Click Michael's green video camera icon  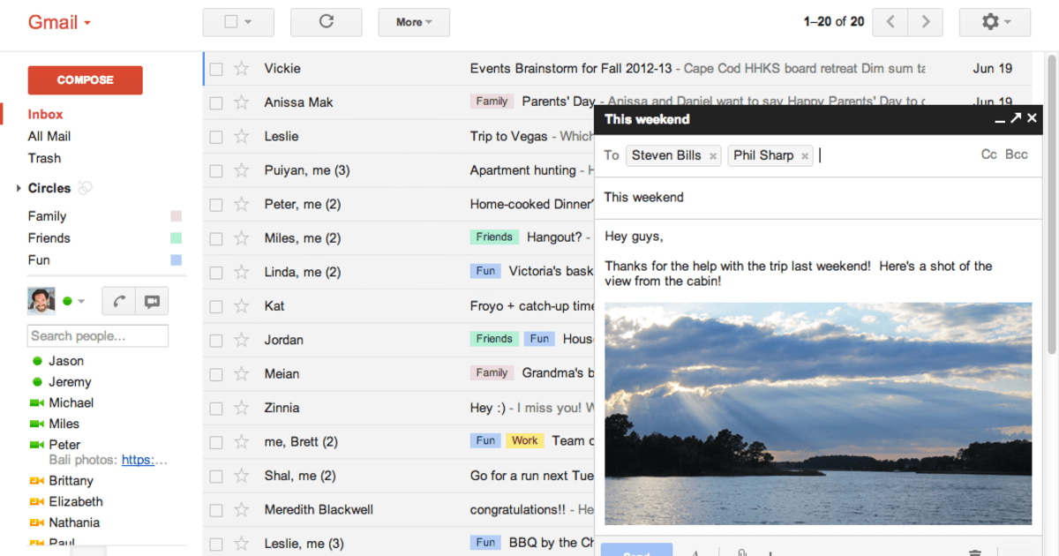[x=36, y=402]
